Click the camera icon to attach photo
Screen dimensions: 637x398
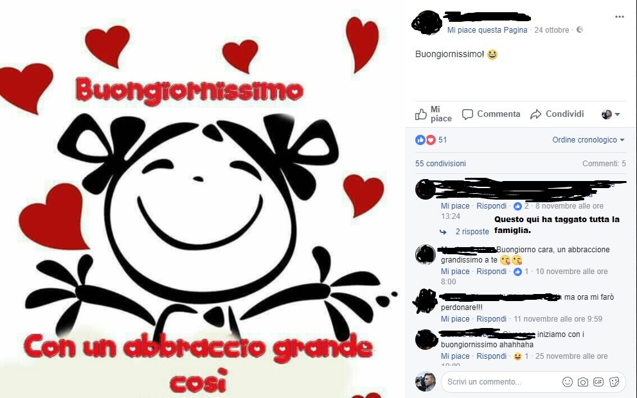click(x=583, y=382)
